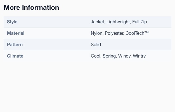
Task: Click the word "Zip" in Style
Action: tap(144, 22)
